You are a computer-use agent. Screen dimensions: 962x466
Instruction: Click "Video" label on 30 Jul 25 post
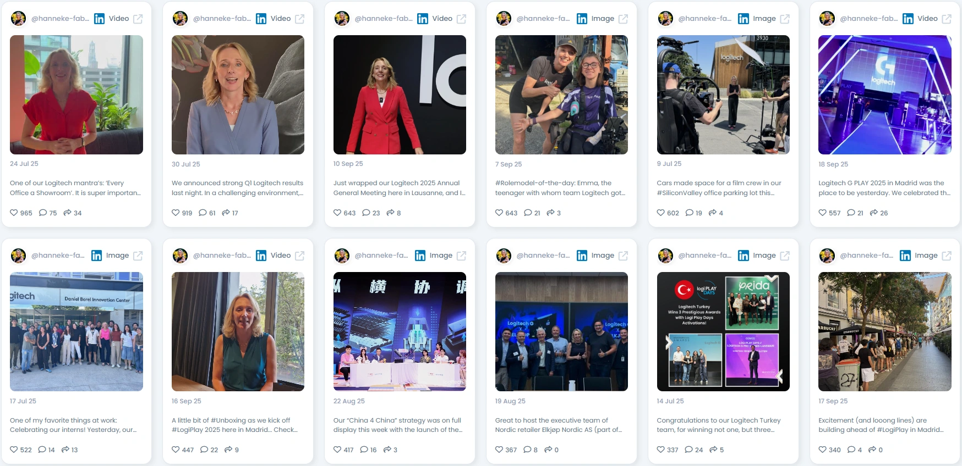coord(281,19)
